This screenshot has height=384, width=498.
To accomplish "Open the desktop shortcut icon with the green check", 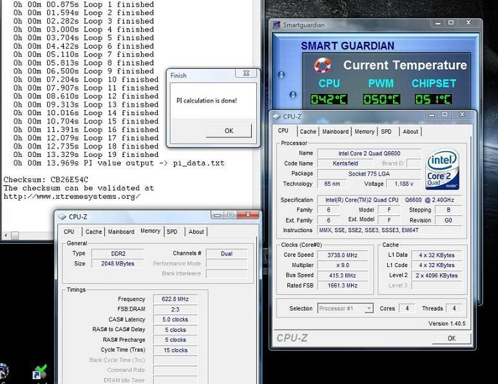I will coord(40,372).
